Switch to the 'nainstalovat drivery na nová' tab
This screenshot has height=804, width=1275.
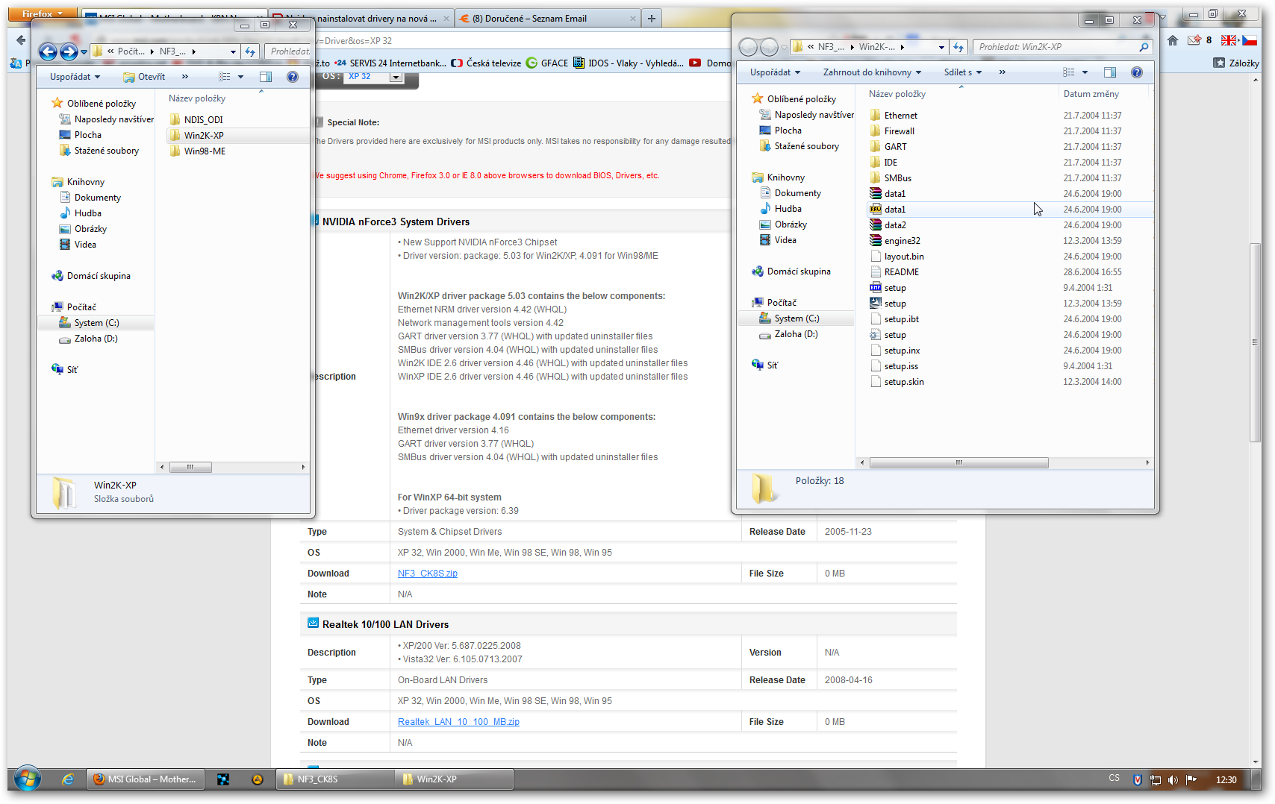(x=361, y=19)
